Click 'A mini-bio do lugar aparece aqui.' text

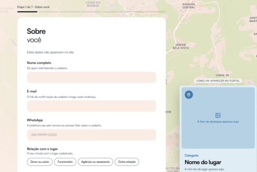point(204,169)
